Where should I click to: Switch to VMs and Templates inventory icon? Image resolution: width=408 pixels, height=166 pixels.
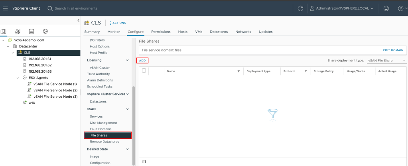coord(17,32)
